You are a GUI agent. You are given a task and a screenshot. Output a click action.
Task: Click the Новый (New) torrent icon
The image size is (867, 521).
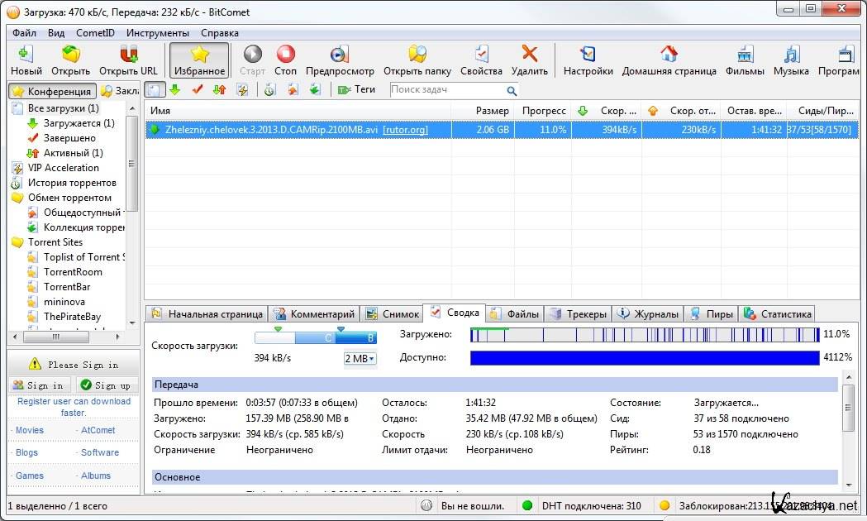click(x=26, y=55)
